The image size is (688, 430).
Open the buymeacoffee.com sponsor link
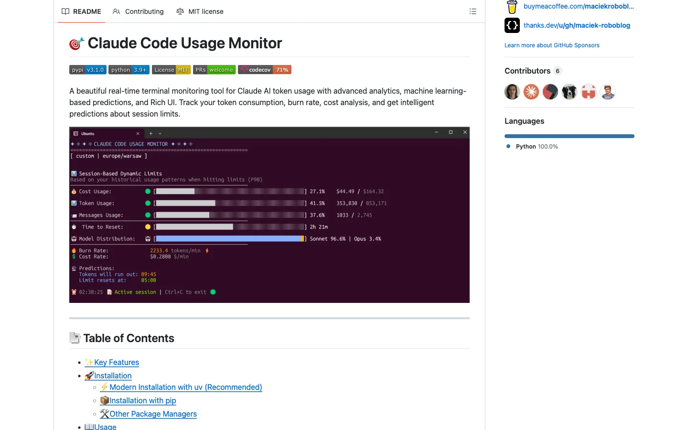[579, 6]
